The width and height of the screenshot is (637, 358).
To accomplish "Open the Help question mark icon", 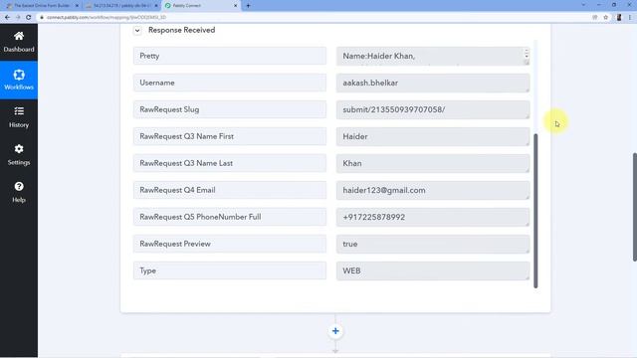I will point(19,186).
